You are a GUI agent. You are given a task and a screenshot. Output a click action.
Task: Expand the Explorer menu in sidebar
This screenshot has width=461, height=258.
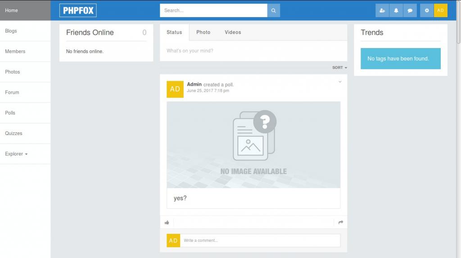[16, 154]
